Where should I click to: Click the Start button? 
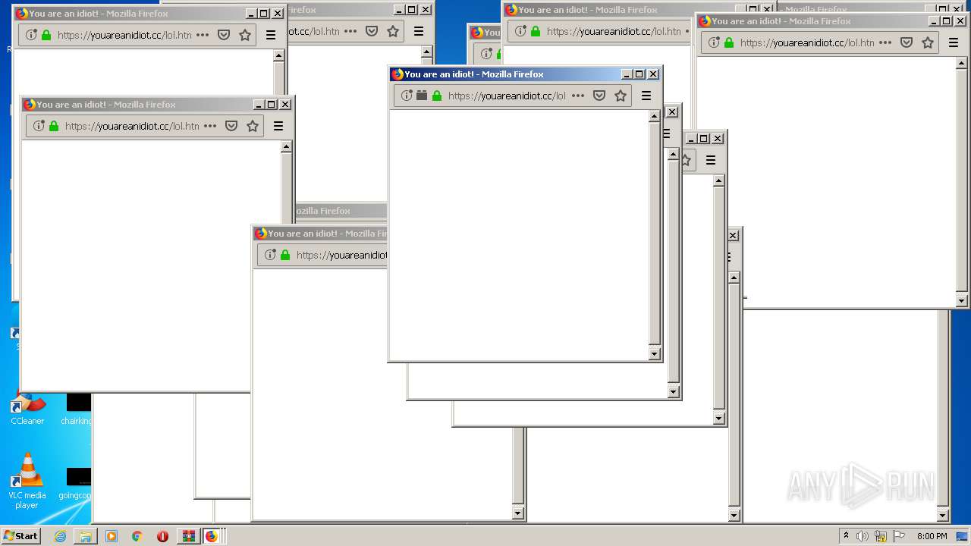point(20,535)
